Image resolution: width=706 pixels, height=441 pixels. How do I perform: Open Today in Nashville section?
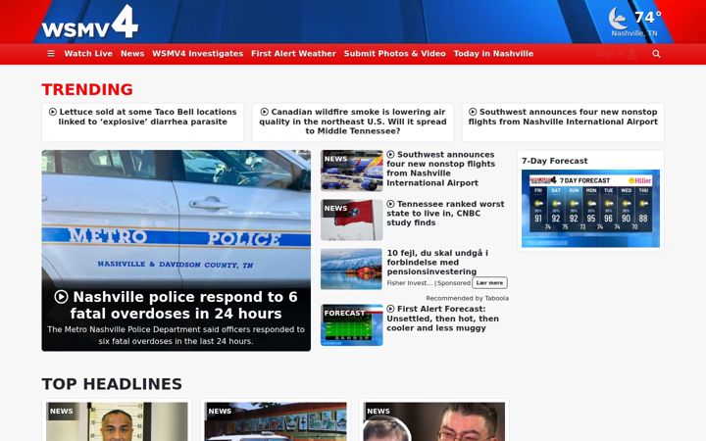coord(493,54)
